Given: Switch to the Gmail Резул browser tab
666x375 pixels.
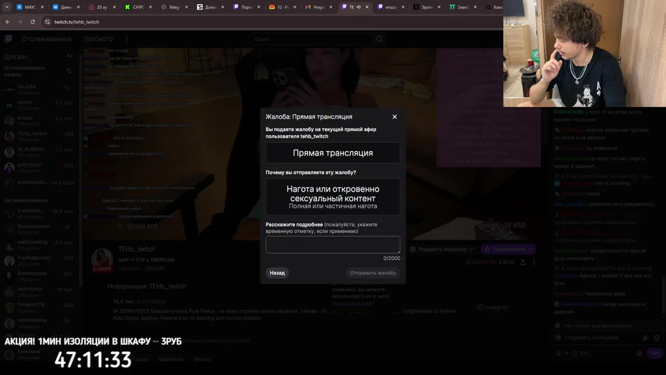Looking at the screenshot, I should click(x=318, y=7).
